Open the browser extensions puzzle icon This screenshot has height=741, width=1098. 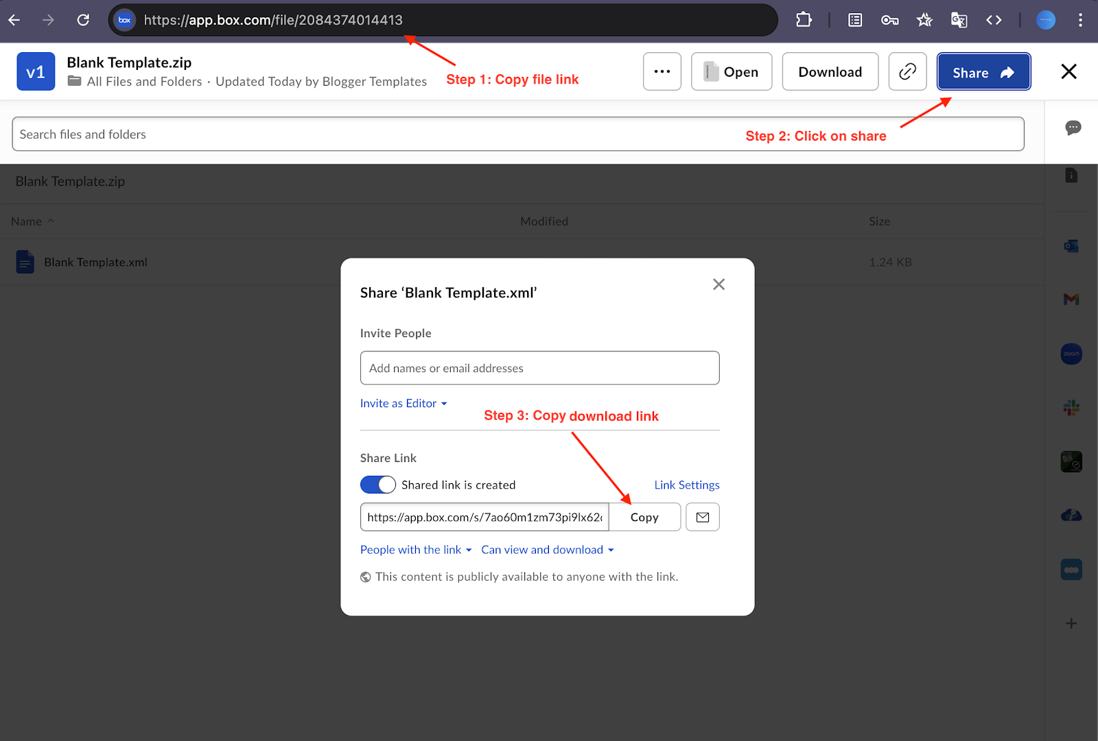(x=804, y=20)
